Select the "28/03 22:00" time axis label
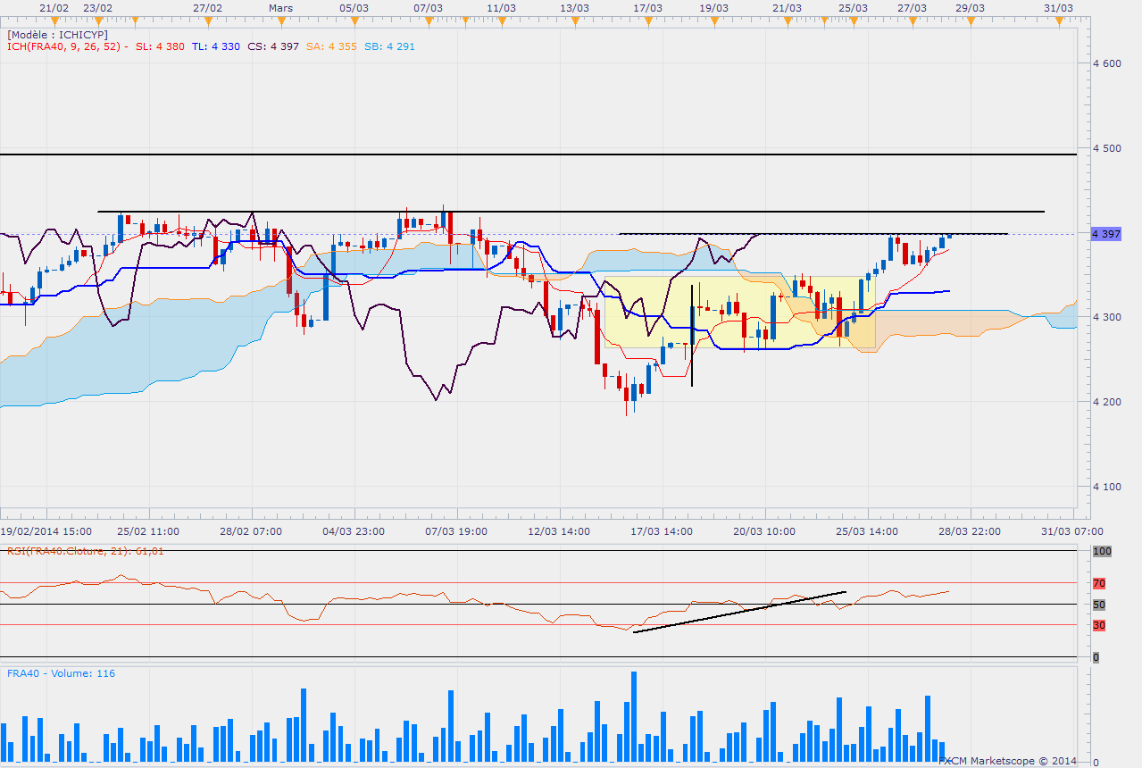Image resolution: width=1142 pixels, height=768 pixels. (970, 531)
